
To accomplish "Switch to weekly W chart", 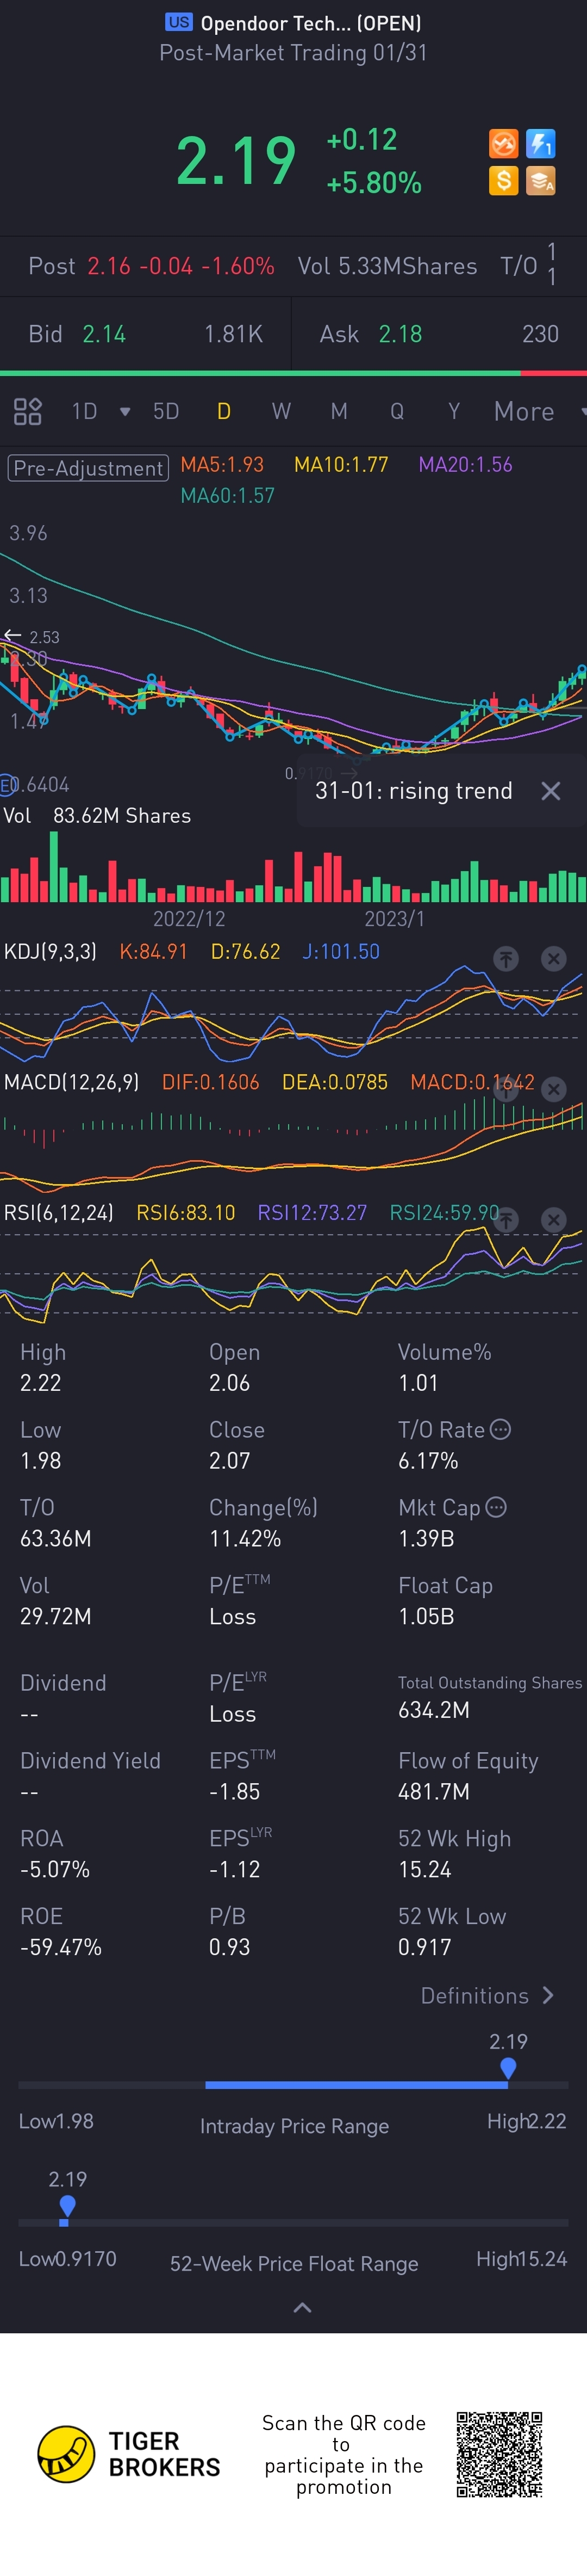I will (x=282, y=411).
